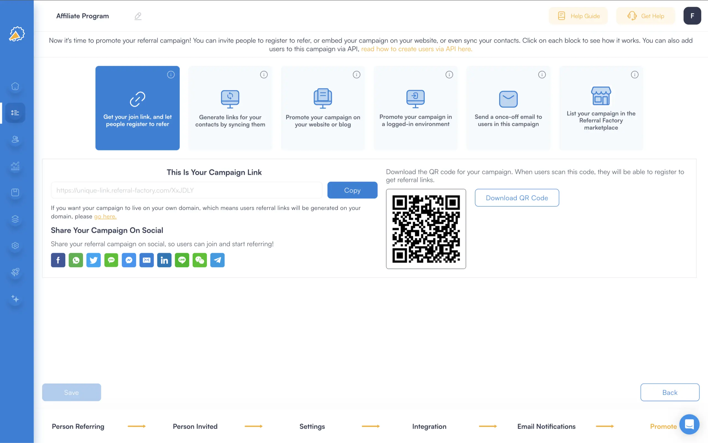Share campaign by email icon
Image resolution: width=708 pixels, height=443 pixels.
pos(147,260)
